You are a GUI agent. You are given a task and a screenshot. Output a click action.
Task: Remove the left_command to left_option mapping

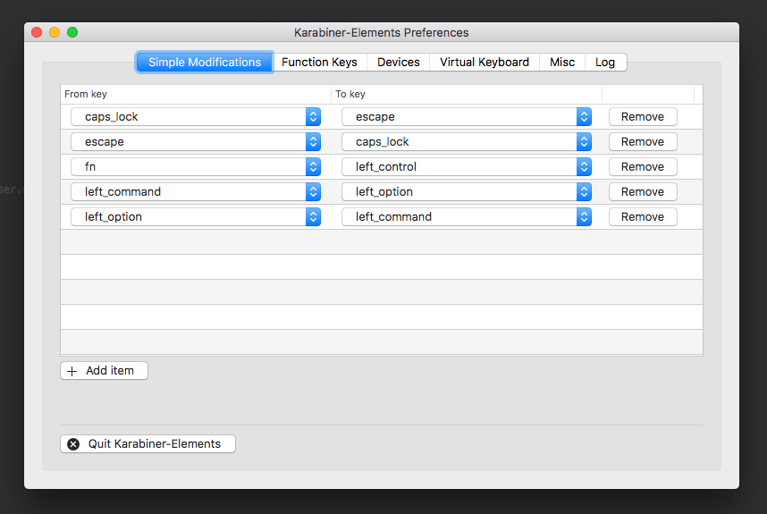[643, 191]
